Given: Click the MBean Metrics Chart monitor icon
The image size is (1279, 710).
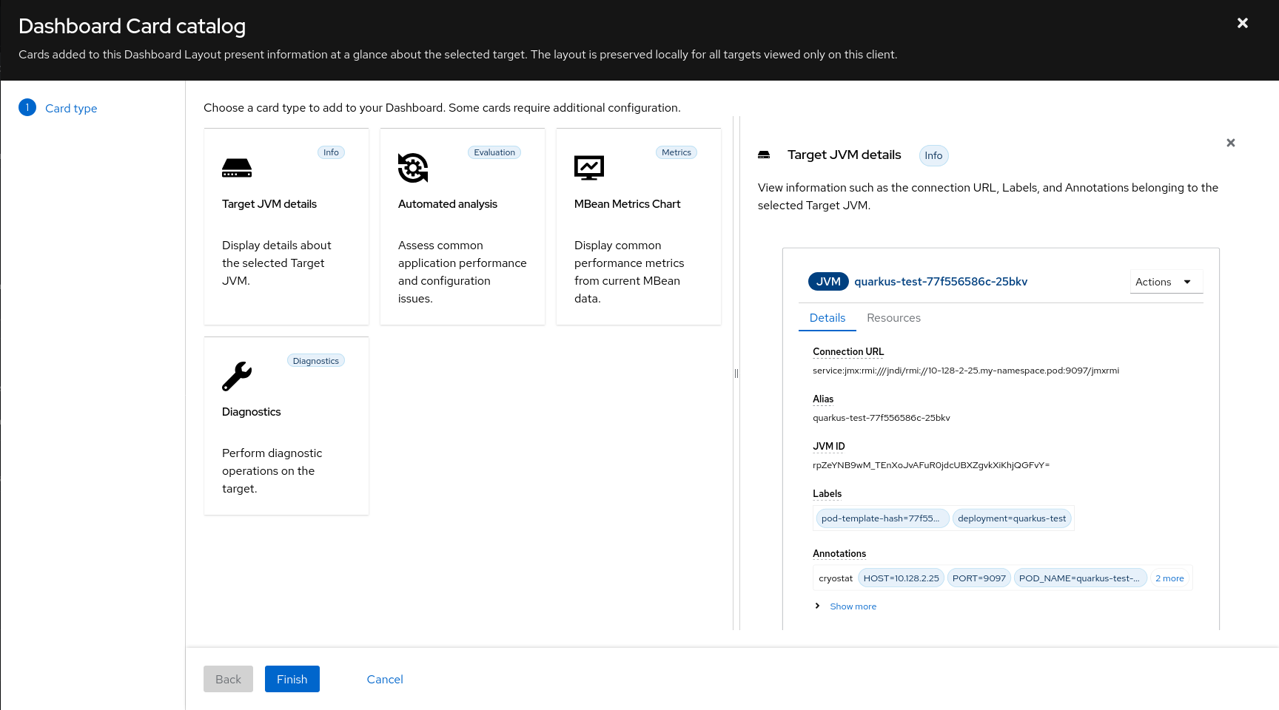Looking at the screenshot, I should (x=589, y=168).
